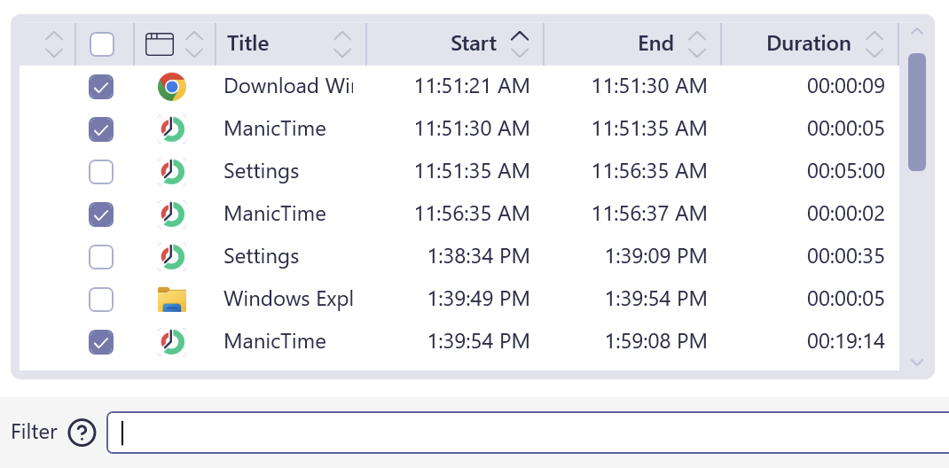Sort by Duration column arrows
949x468 pixels.
[874, 43]
